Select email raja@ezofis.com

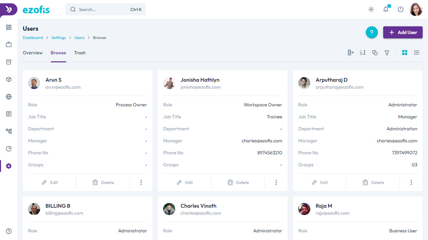(332, 213)
